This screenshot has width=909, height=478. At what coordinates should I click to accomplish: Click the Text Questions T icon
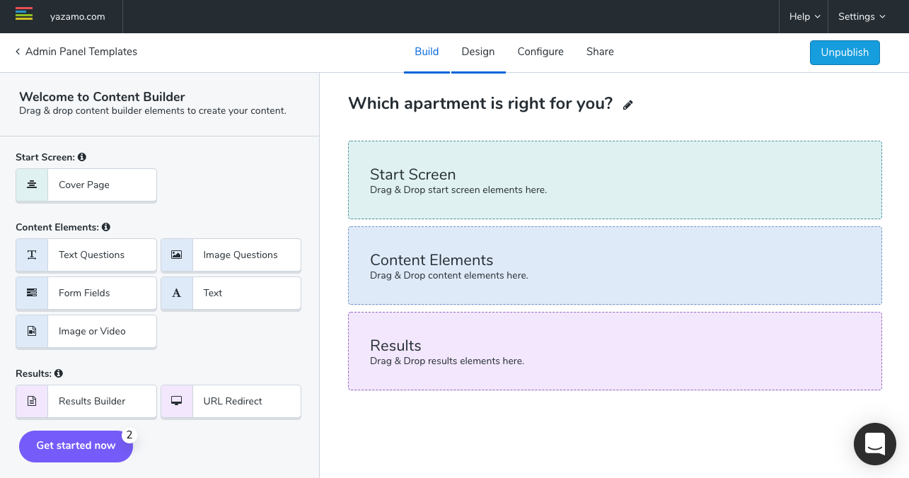32,255
